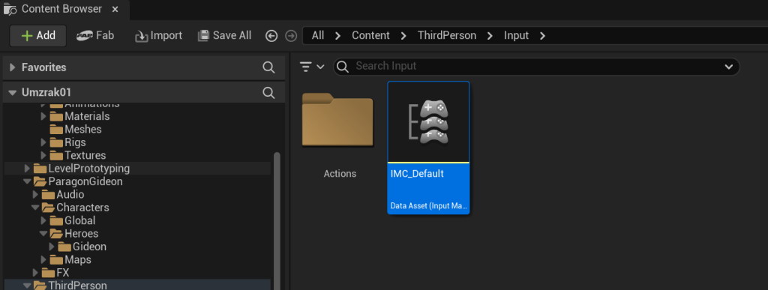Select the All breadcrumb
Image resolution: width=768 pixels, height=290 pixels.
318,36
